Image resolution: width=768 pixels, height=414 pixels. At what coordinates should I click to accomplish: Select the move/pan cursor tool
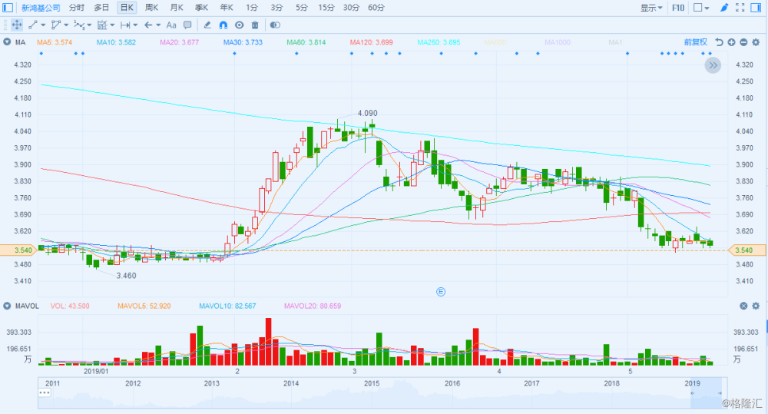(17, 25)
